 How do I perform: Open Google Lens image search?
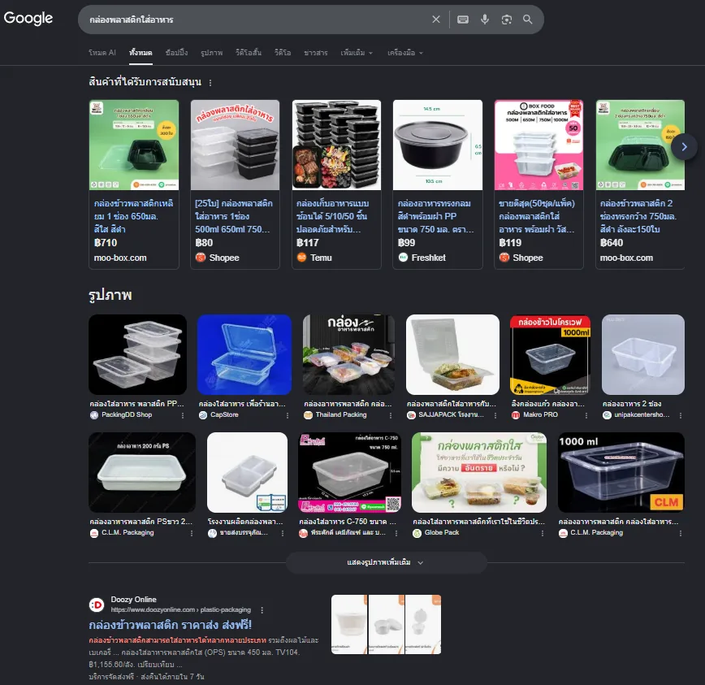click(507, 20)
